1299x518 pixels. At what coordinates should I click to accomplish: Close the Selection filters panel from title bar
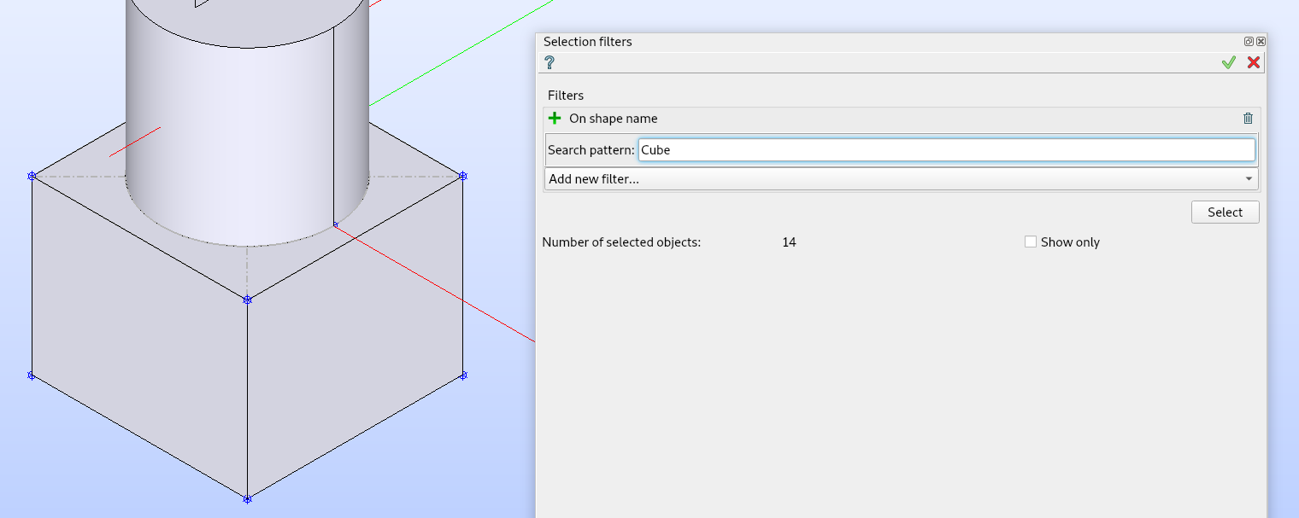(1261, 41)
